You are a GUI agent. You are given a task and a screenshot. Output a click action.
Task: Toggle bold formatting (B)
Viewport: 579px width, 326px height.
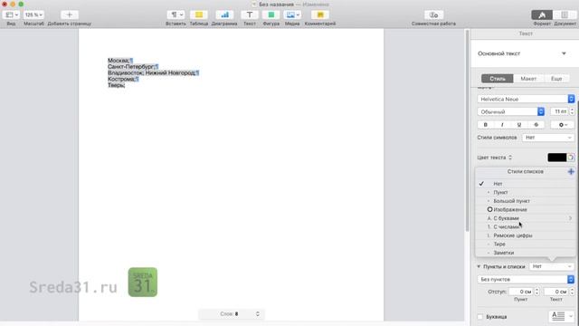point(485,125)
